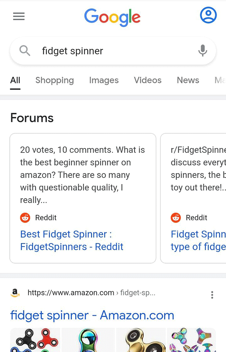The image size is (226, 352).
Task: Switch to the Shopping tab
Action: (x=54, y=80)
